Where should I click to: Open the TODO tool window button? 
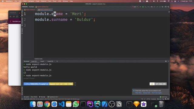pyautogui.click(x=34, y=97)
